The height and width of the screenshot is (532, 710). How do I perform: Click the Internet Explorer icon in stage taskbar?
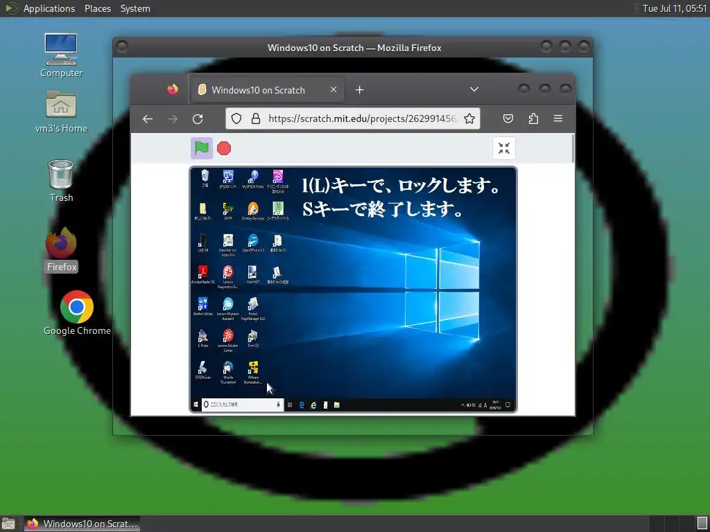pyautogui.click(x=313, y=405)
